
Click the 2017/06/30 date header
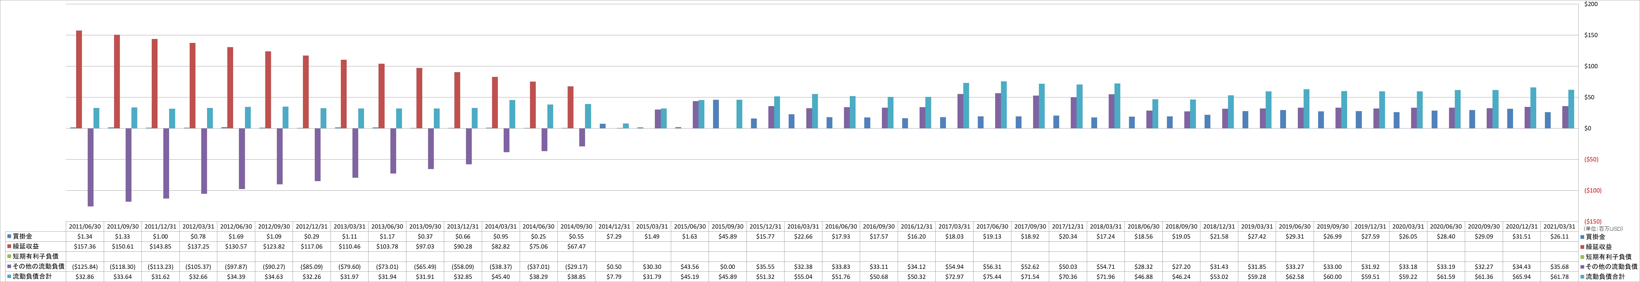click(993, 227)
